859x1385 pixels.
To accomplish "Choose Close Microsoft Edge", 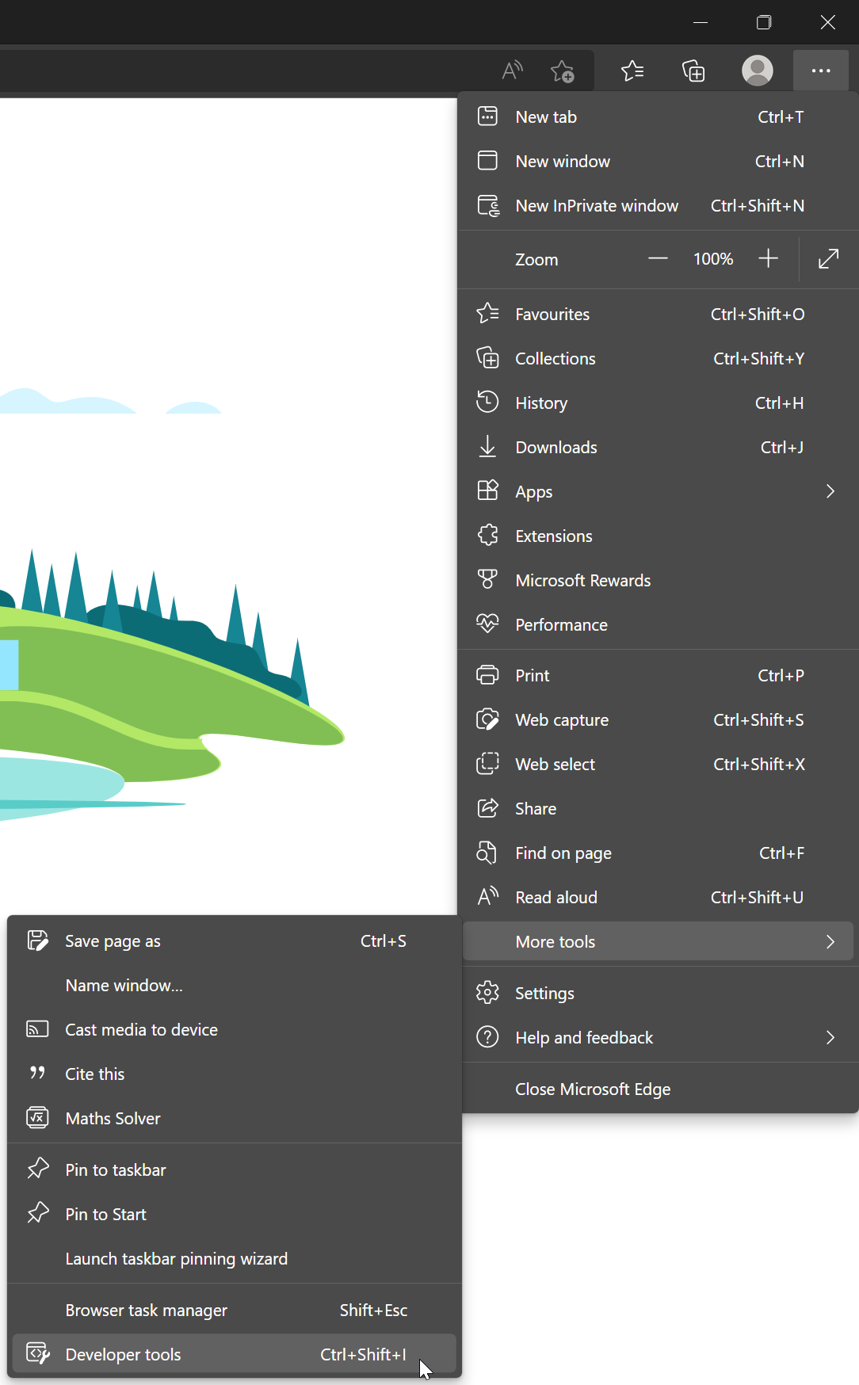I will (659, 1089).
